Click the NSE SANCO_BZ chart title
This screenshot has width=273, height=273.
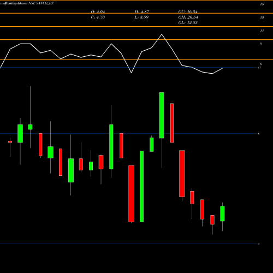[x=41, y=3]
